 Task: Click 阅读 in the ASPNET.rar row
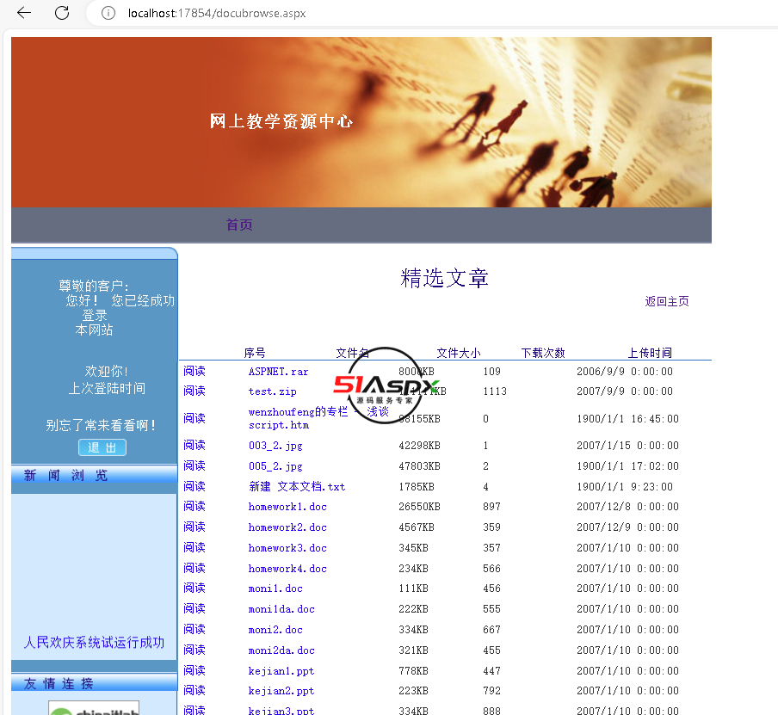[194, 371]
